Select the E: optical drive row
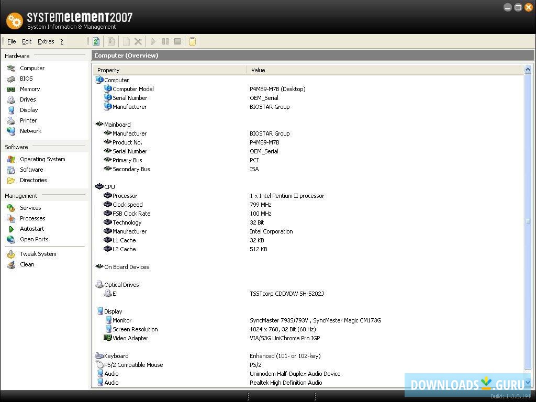 tap(115, 294)
